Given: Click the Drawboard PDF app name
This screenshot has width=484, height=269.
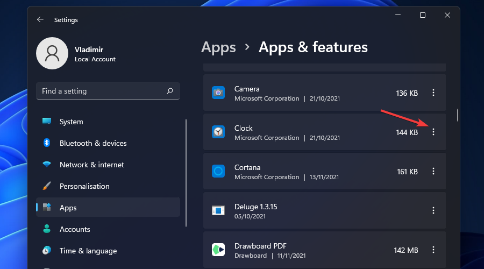Looking at the screenshot, I should (260, 246).
